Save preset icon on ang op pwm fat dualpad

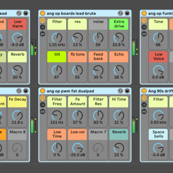[x=127, y=91]
